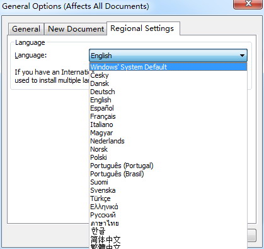Select Windows' System Default language
The height and width of the screenshot is (249, 264).
(x=168, y=67)
